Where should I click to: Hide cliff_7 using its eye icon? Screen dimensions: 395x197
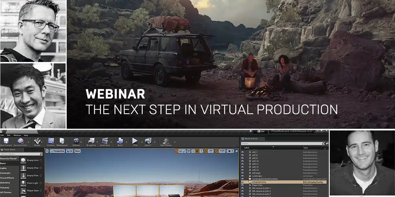tap(243, 152)
